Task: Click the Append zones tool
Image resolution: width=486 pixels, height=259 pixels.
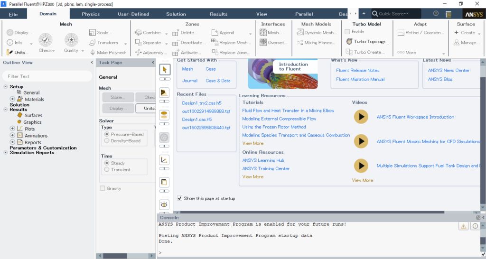Action: click(223, 33)
